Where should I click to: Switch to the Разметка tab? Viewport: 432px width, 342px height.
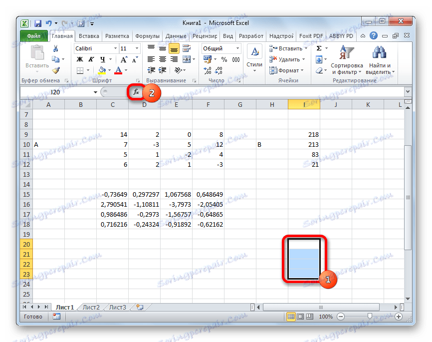point(117,36)
